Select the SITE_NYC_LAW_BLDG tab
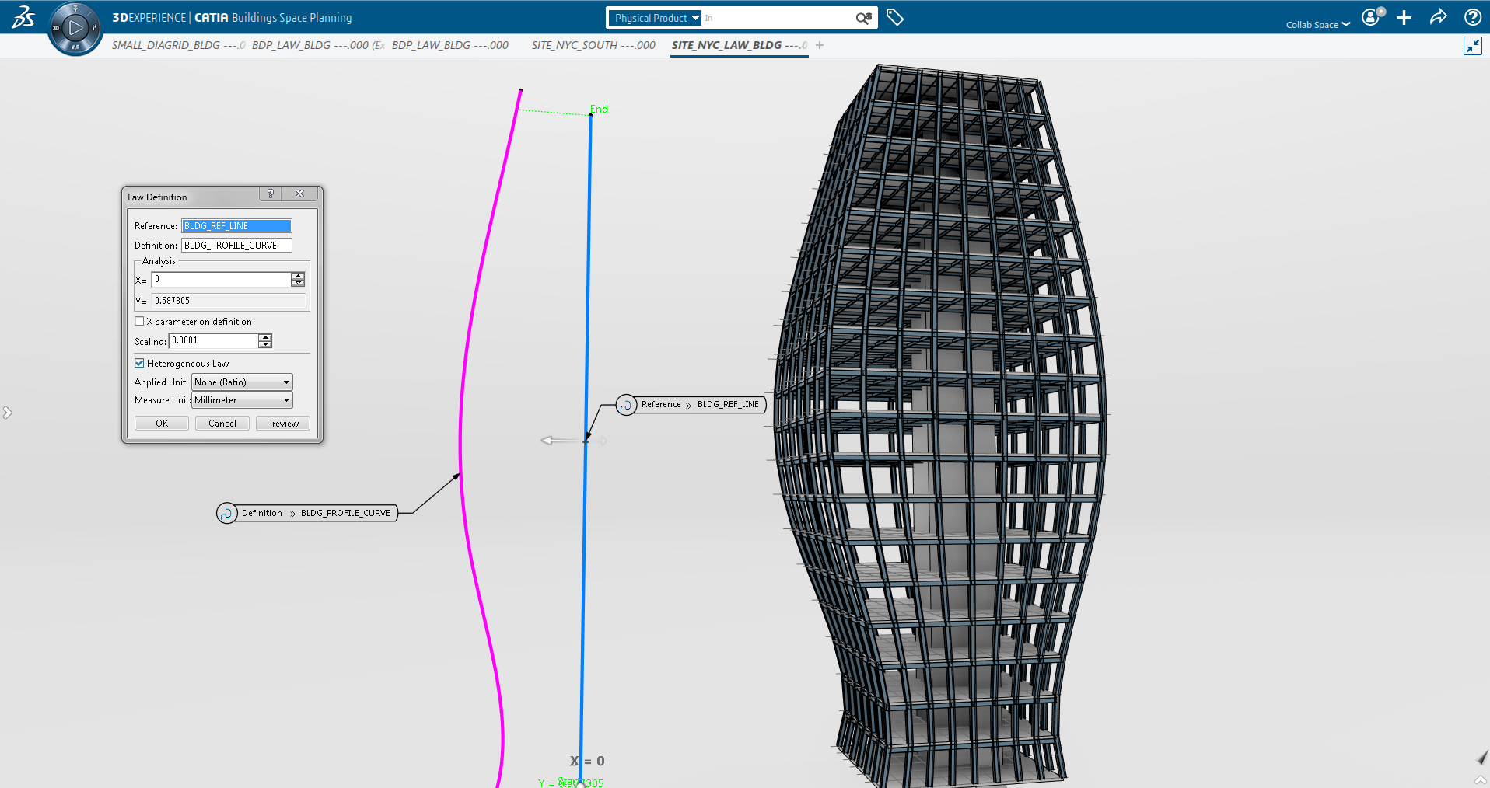 (740, 45)
